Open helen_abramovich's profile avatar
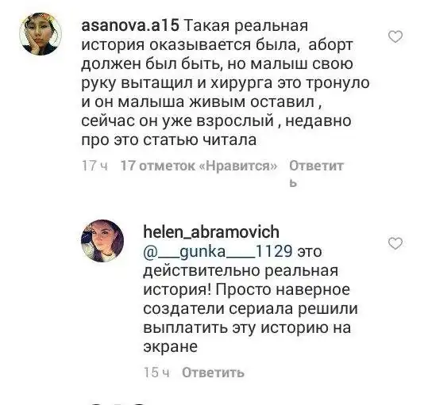This screenshot has height=405, width=428. 102,241
